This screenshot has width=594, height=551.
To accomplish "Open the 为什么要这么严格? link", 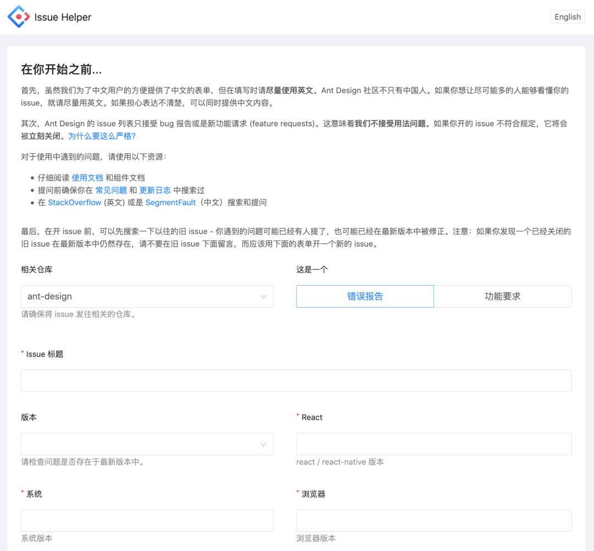I will (102, 136).
